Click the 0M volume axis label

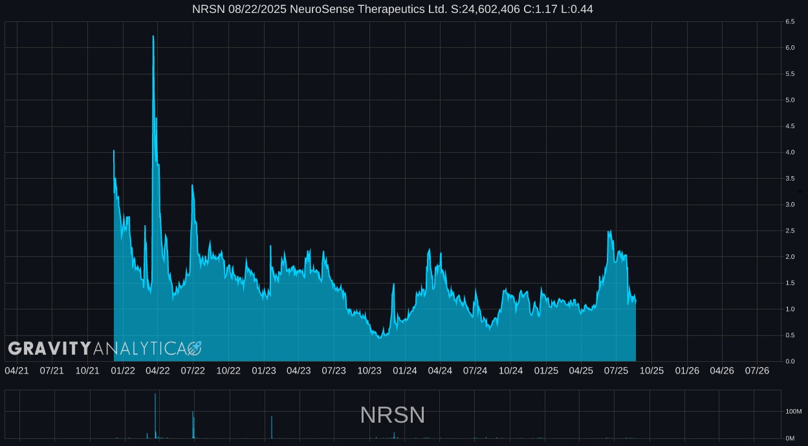[x=790, y=438]
